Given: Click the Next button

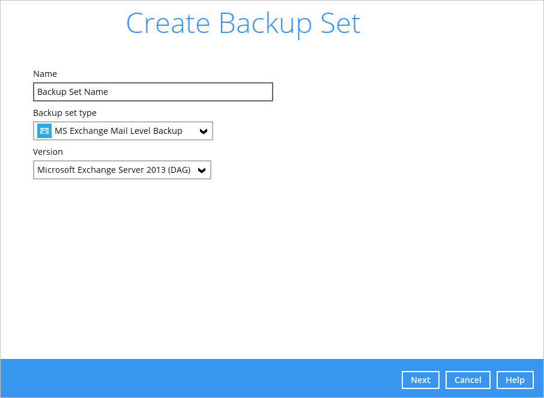Looking at the screenshot, I should 420,379.
